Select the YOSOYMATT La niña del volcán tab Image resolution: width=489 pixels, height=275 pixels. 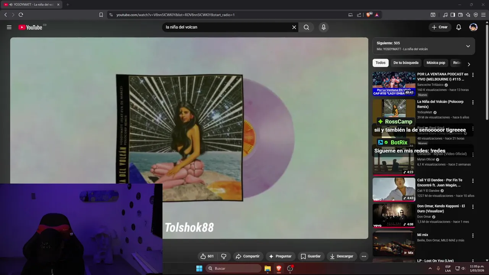[x=32, y=5]
